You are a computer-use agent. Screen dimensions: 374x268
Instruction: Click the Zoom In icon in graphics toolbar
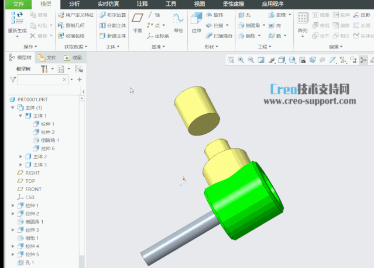click(241, 60)
